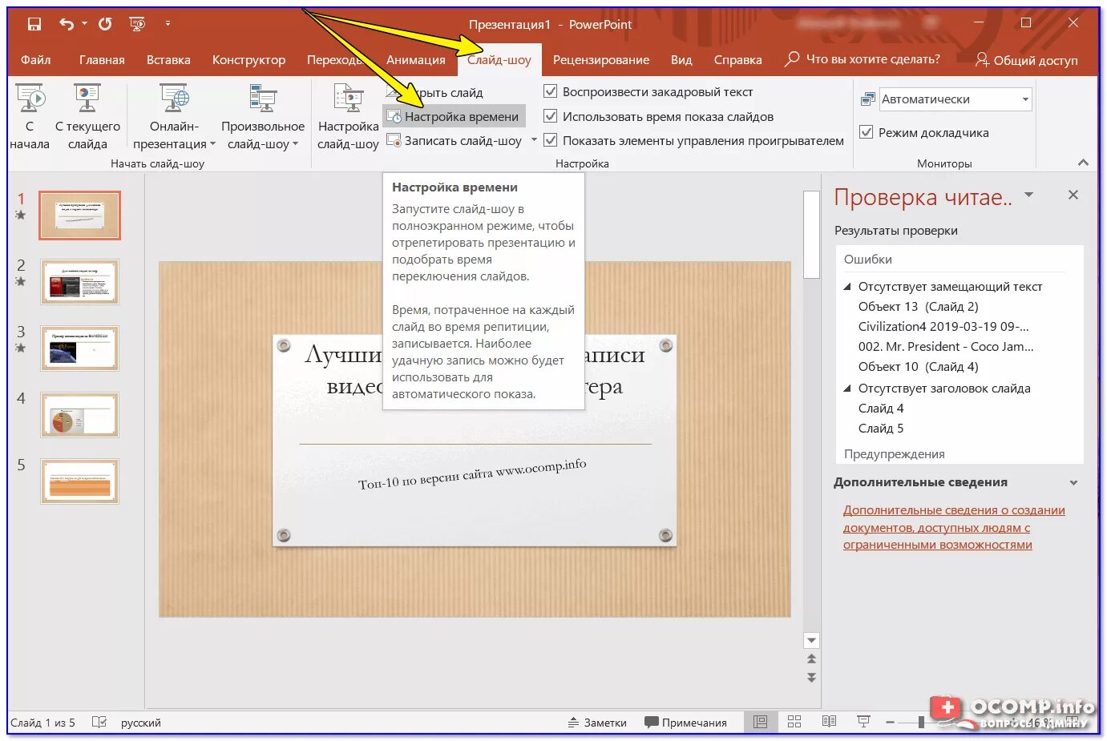Screen dimensions: 1107x741
Task: Click 'Примечания' in status bar
Action: pos(686,723)
